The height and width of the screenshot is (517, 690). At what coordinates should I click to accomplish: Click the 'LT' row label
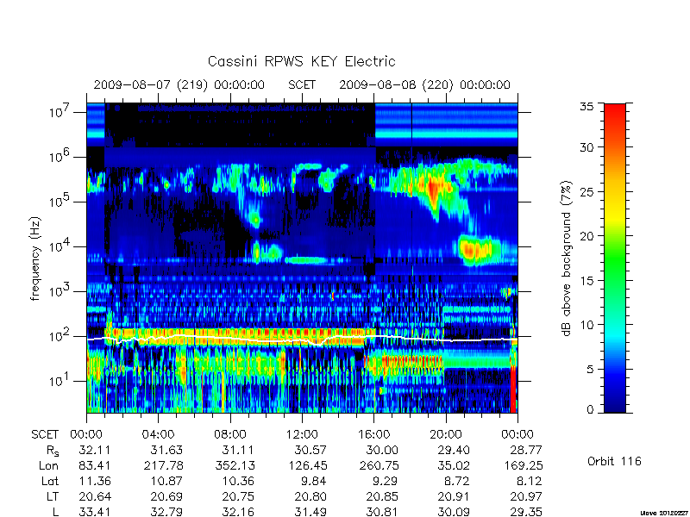coord(53,497)
